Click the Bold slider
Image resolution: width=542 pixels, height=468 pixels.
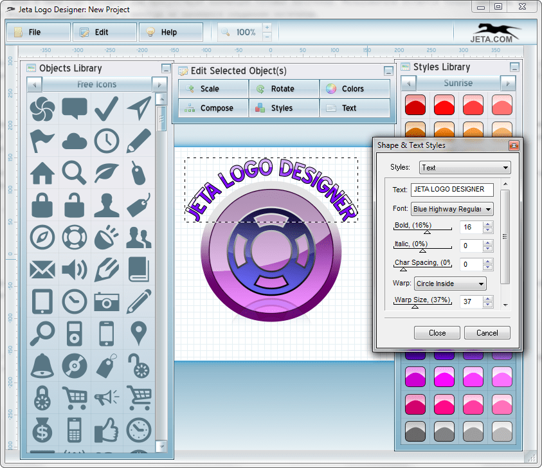point(423,230)
